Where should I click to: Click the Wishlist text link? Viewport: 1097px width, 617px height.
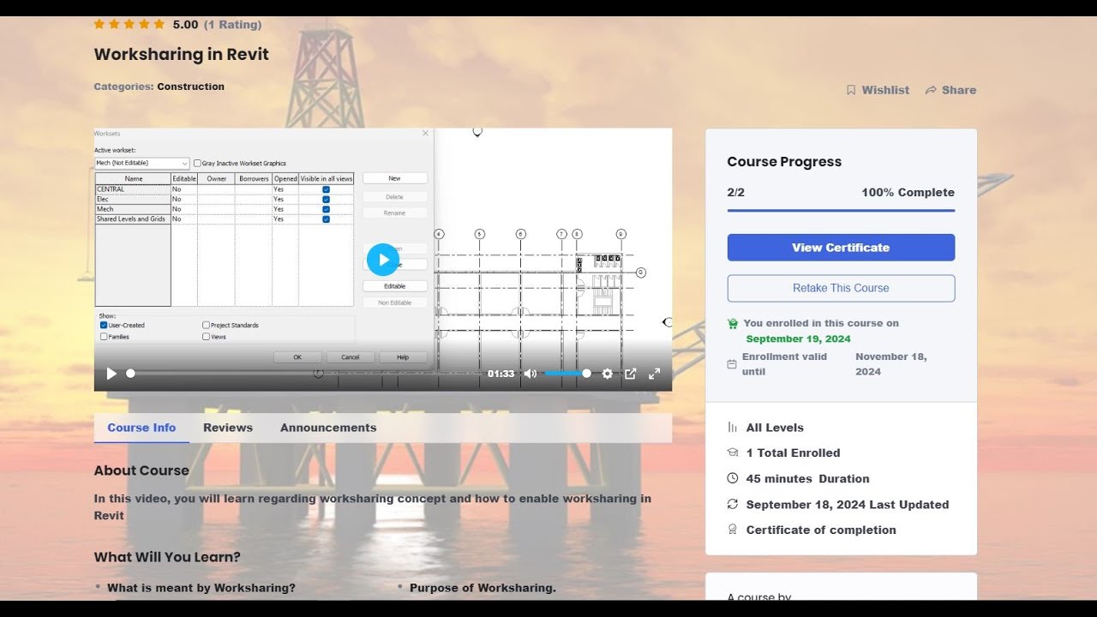point(885,90)
